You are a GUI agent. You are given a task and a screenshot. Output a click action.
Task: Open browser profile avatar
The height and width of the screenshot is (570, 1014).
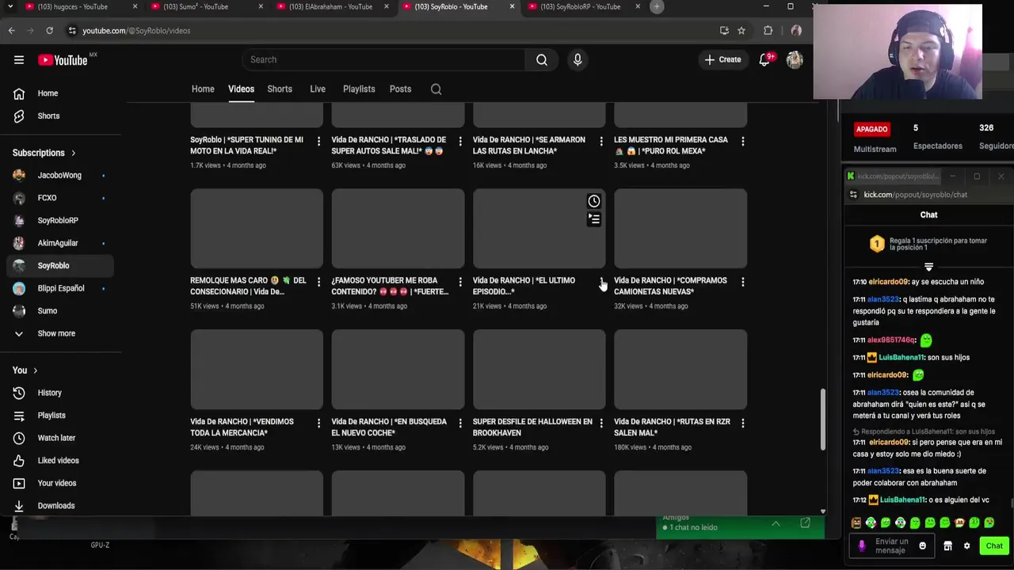[x=796, y=30]
